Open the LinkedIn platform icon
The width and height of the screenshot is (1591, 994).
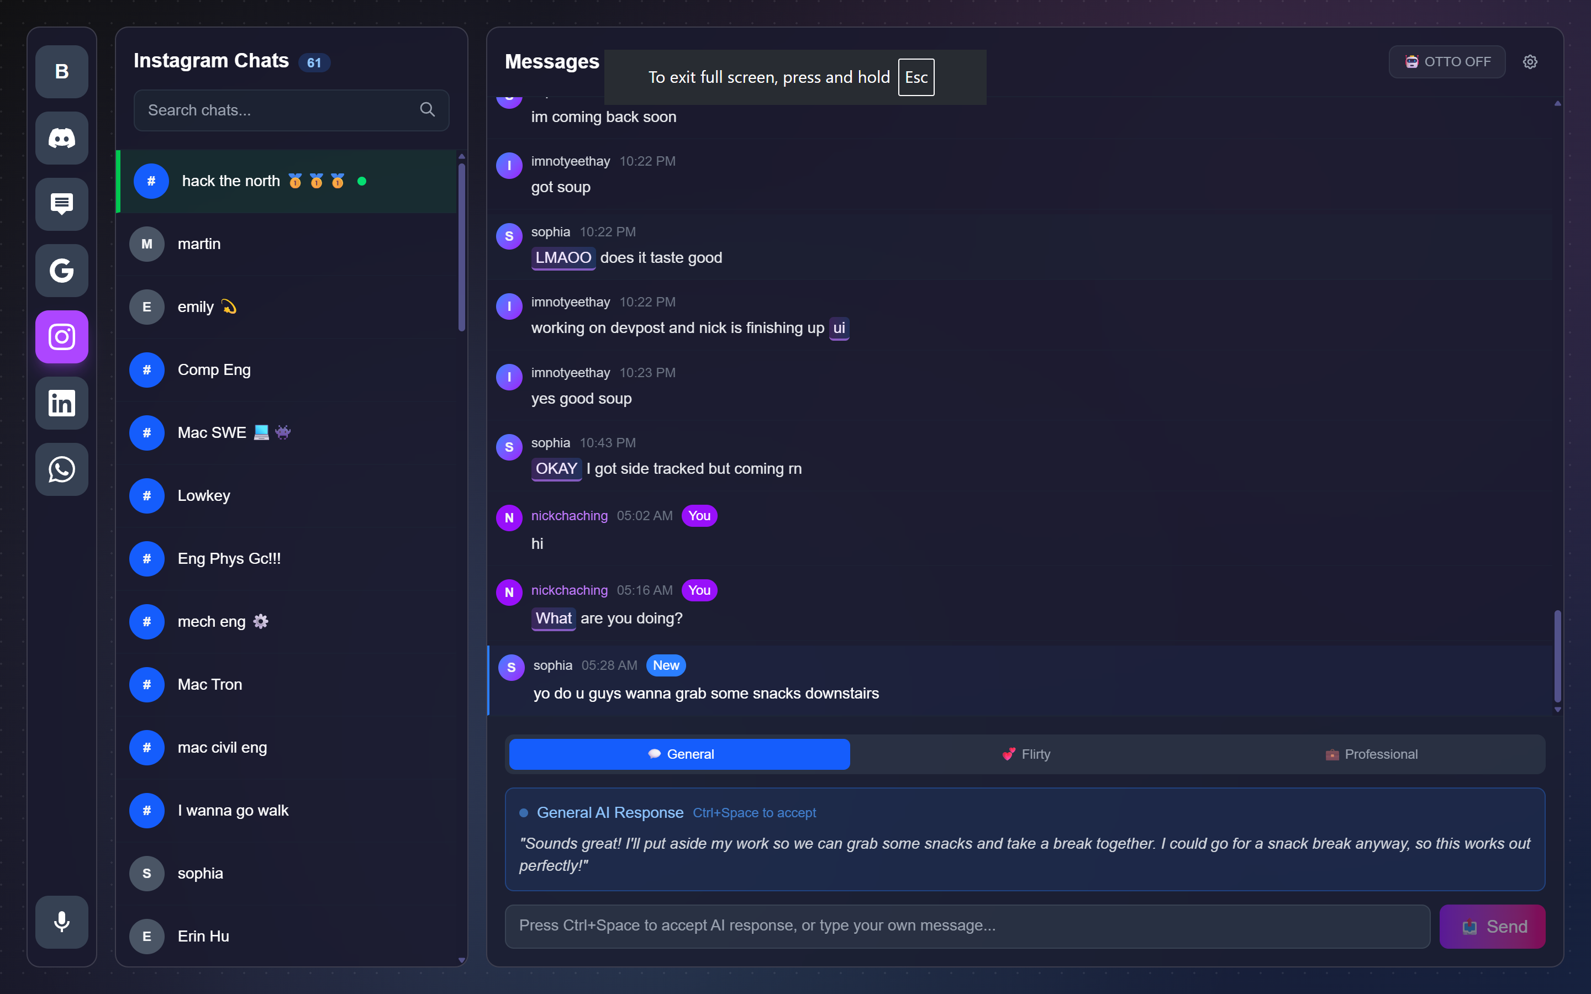(62, 403)
